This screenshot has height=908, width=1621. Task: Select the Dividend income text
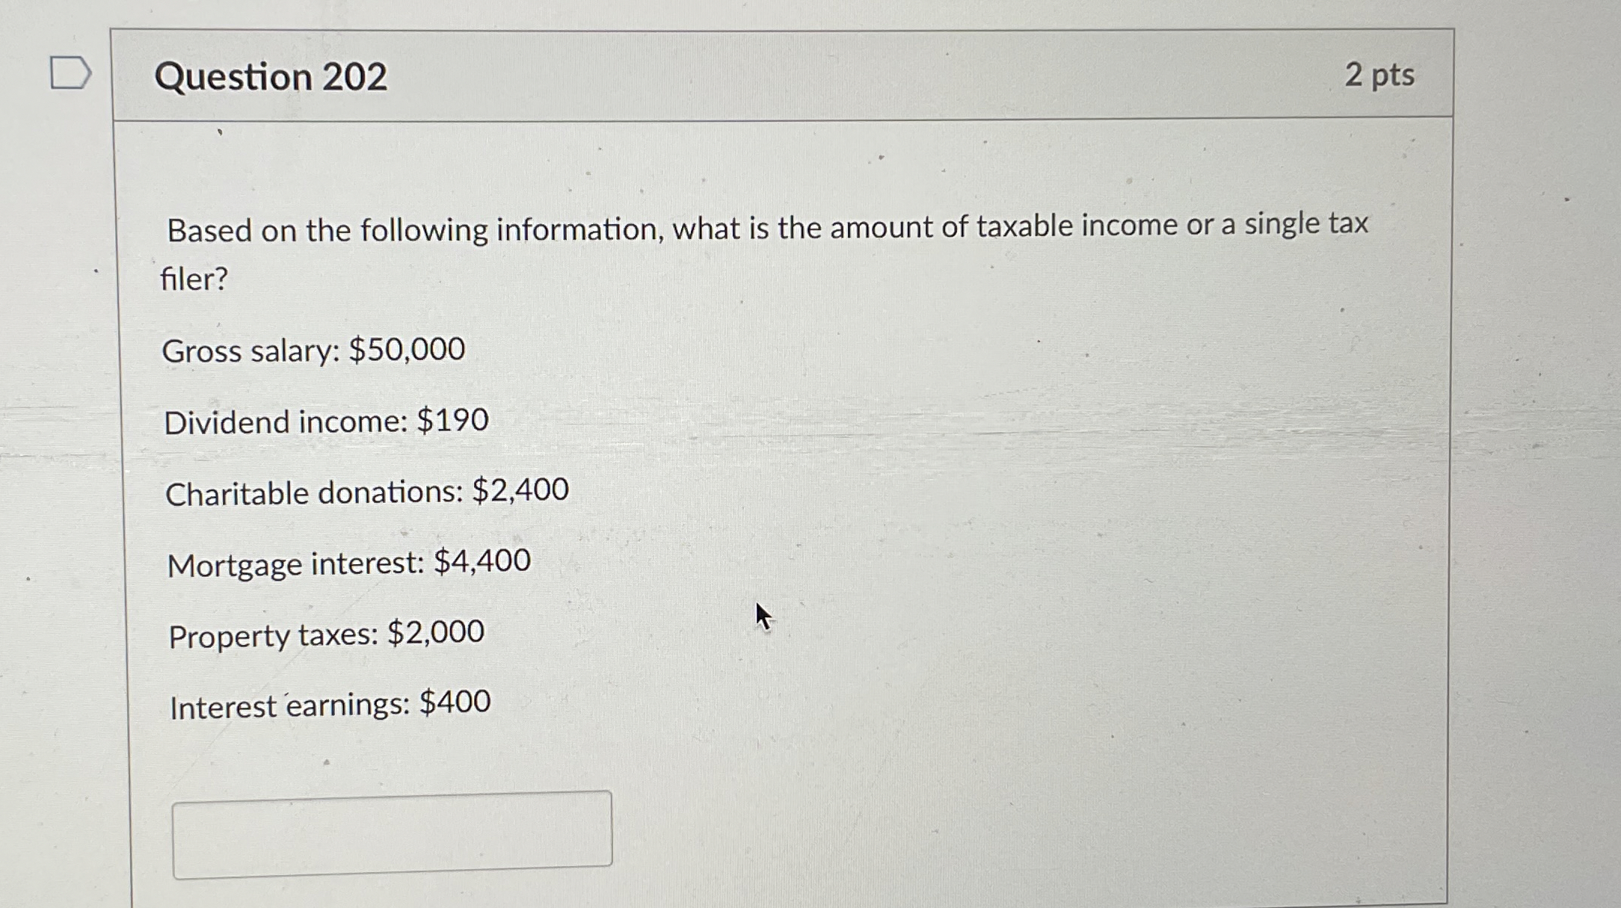[x=325, y=421]
